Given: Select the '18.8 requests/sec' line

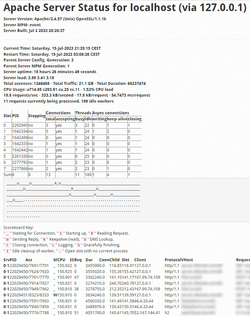Looking at the screenshot, I should pyautogui.click(x=77, y=95).
